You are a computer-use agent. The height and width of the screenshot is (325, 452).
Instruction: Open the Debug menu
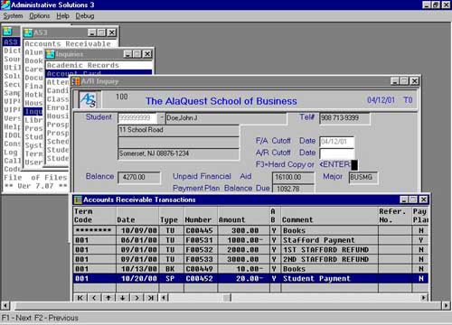click(x=85, y=16)
